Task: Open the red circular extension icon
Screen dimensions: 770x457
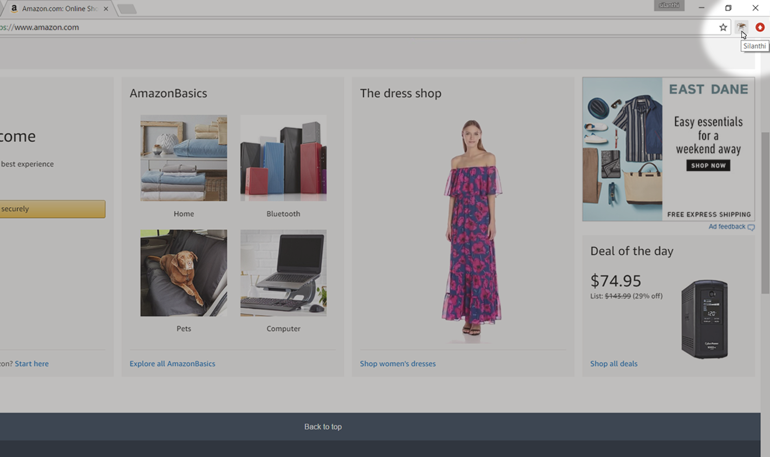Action: click(760, 27)
